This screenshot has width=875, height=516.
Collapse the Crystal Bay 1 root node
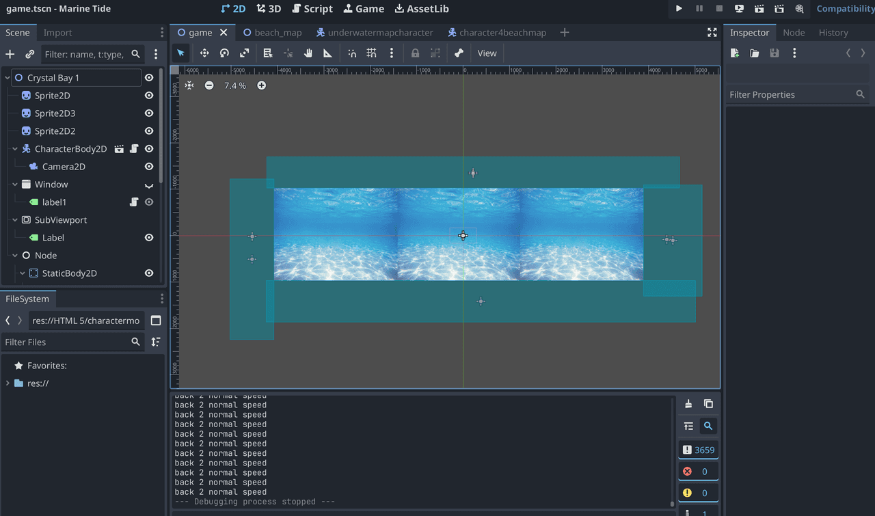point(8,78)
